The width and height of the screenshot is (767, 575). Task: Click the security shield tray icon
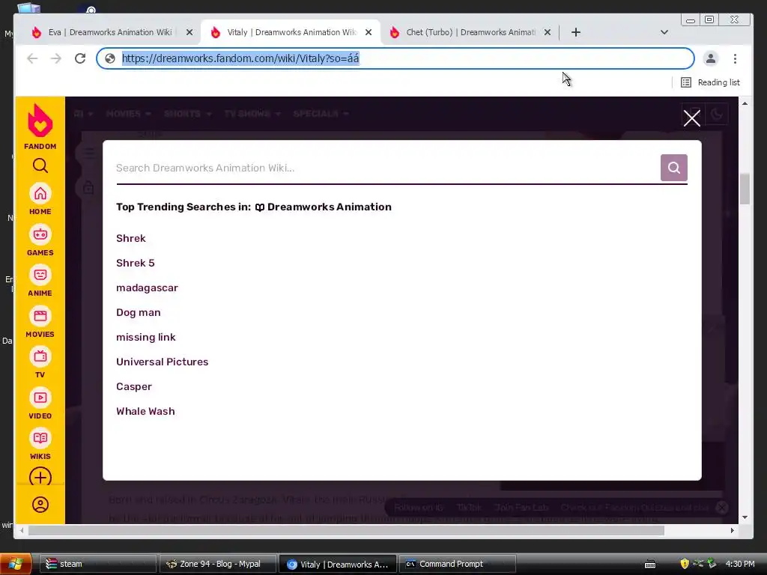(685, 564)
